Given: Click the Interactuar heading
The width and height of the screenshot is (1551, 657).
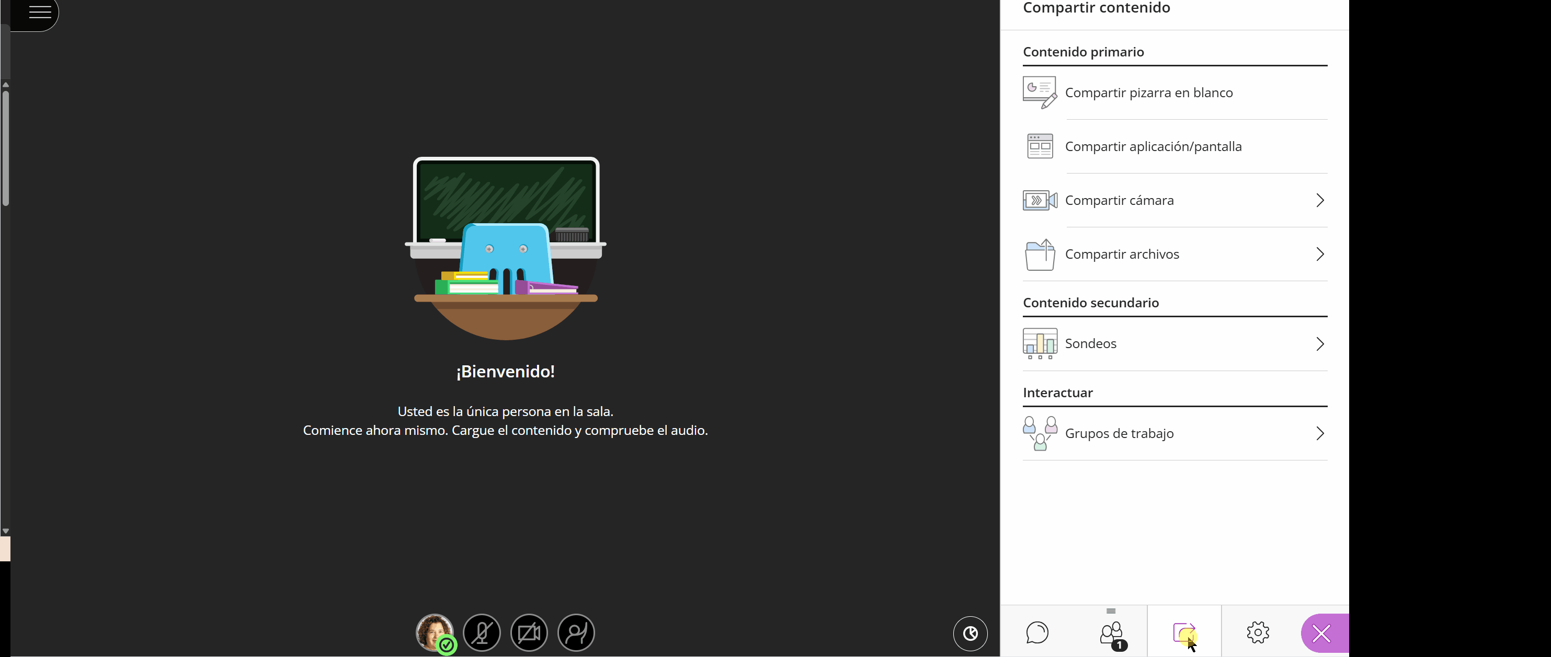Looking at the screenshot, I should pyautogui.click(x=1057, y=393).
